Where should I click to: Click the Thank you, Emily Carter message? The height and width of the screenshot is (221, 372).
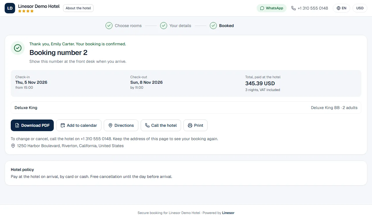(78, 44)
